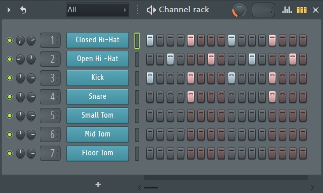323x193 pixels.
Task: Change mixer track number for Kick
Action: coord(50,78)
